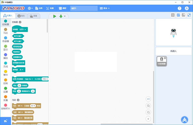The width and height of the screenshot is (193, 125).
Task: Run the program with the green play button
Action: coord(55,16)
